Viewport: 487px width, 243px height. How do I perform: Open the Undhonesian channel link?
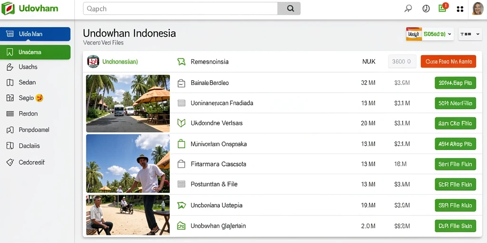(x=120, y=62)
